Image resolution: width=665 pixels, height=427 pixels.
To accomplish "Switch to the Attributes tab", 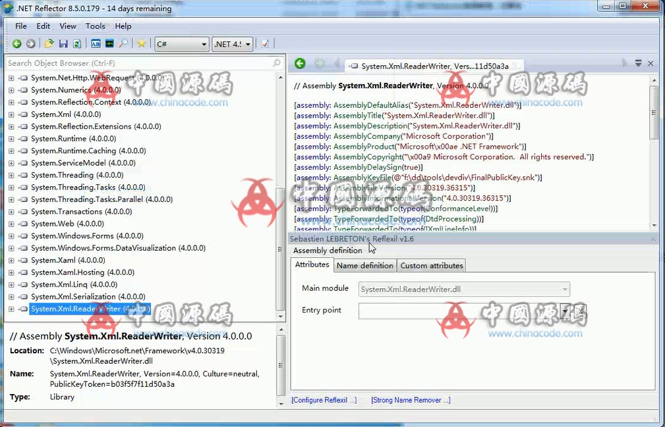I will pyautogui.click(x=312, y=264).
